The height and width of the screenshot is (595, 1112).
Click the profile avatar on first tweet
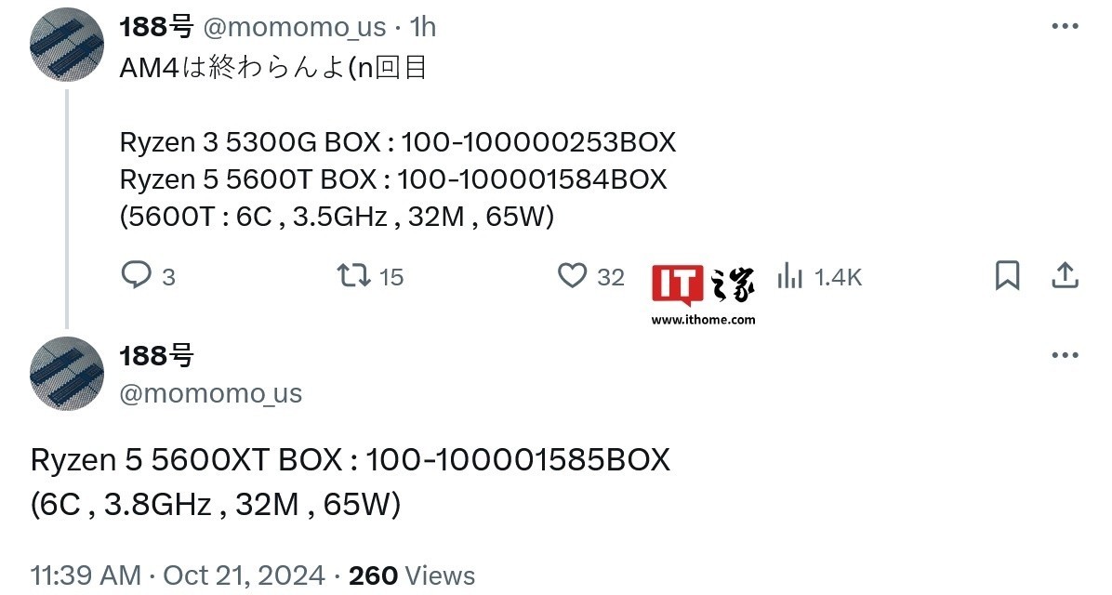[x=67, y=45]
